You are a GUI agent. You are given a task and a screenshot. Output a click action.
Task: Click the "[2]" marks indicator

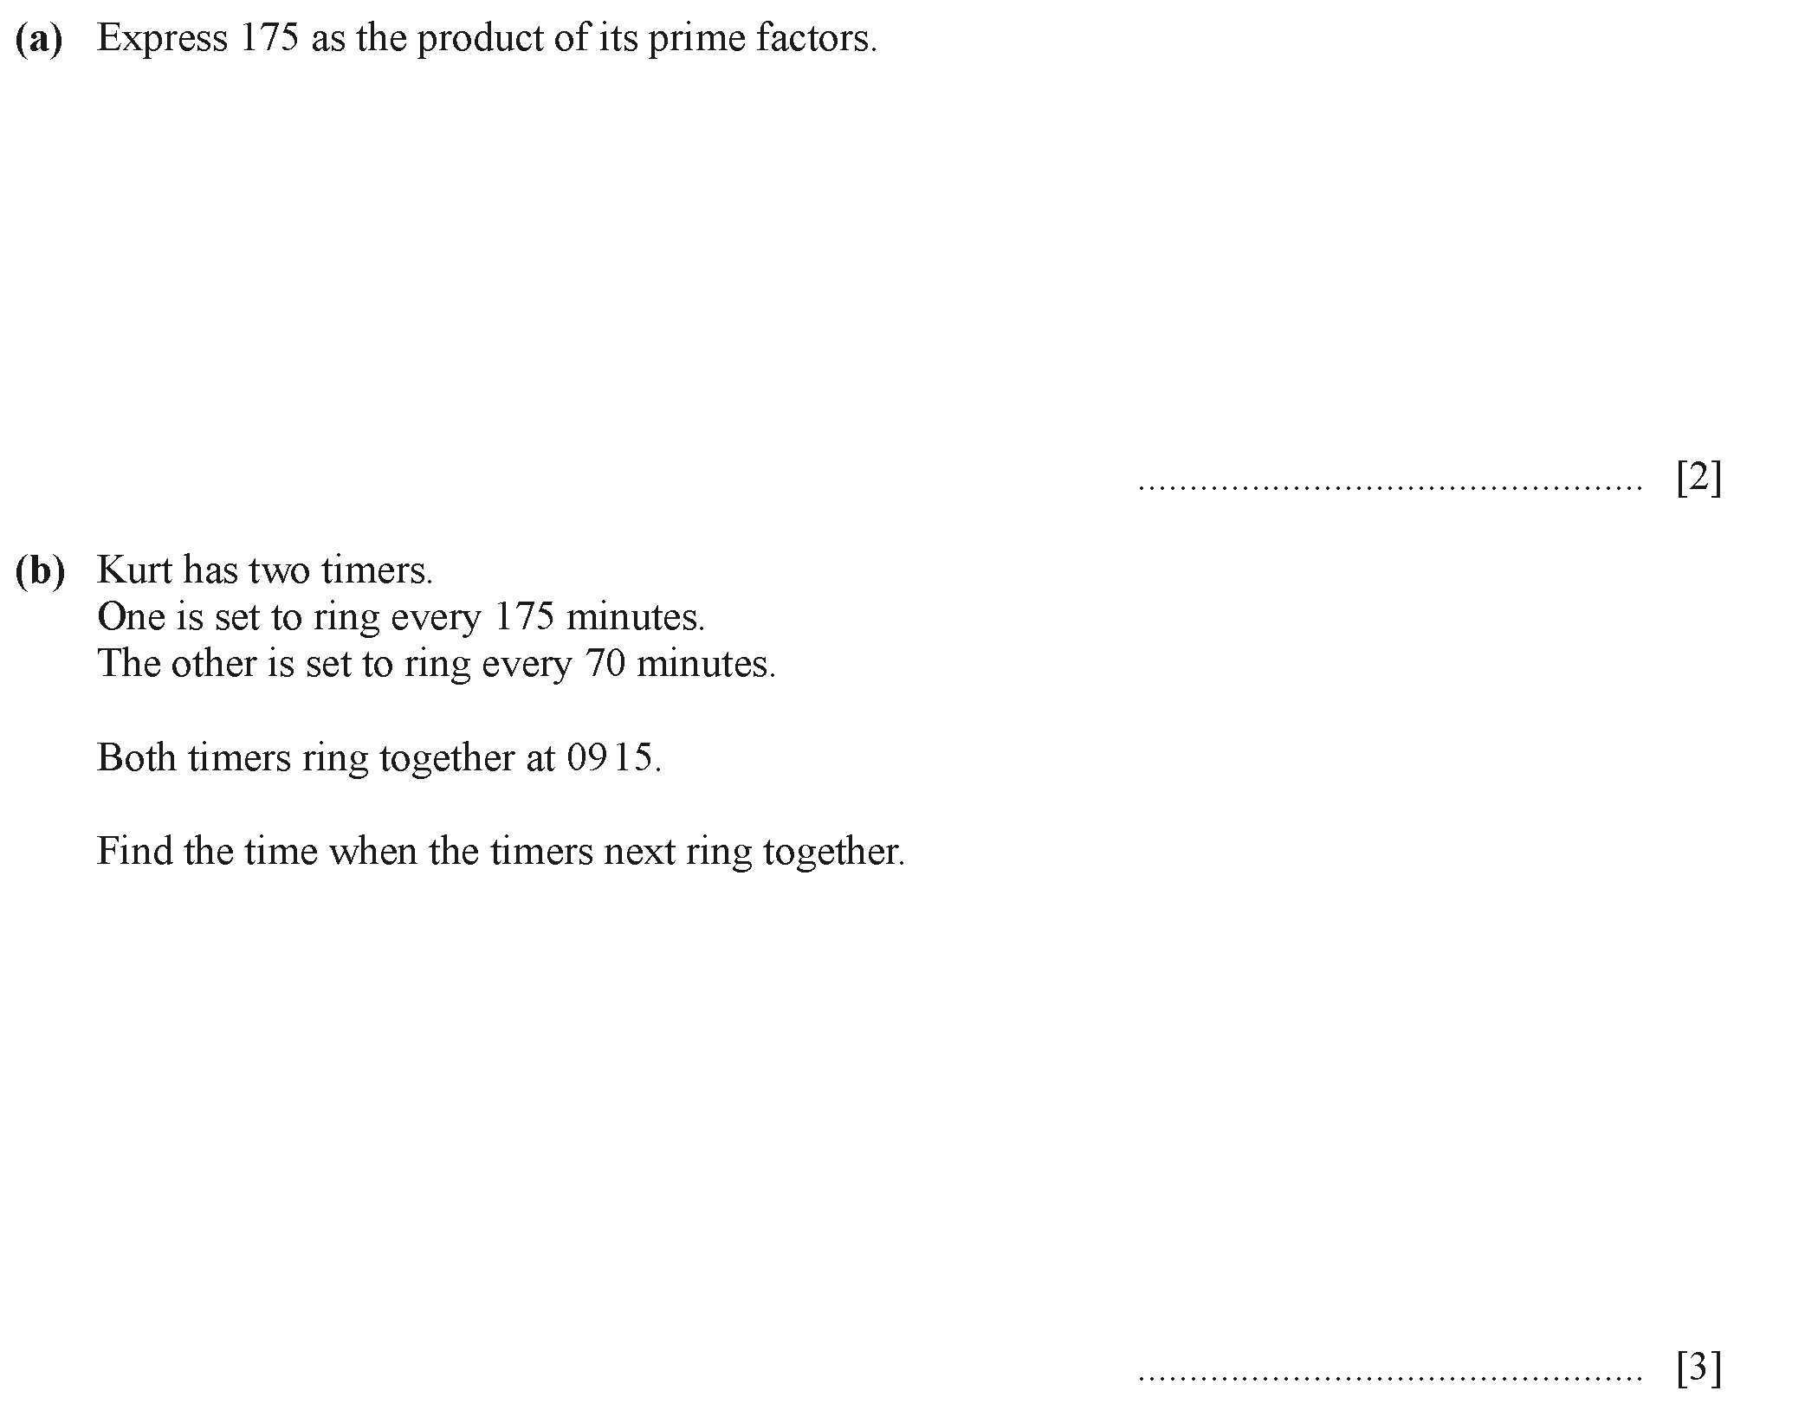(1698, 478)
